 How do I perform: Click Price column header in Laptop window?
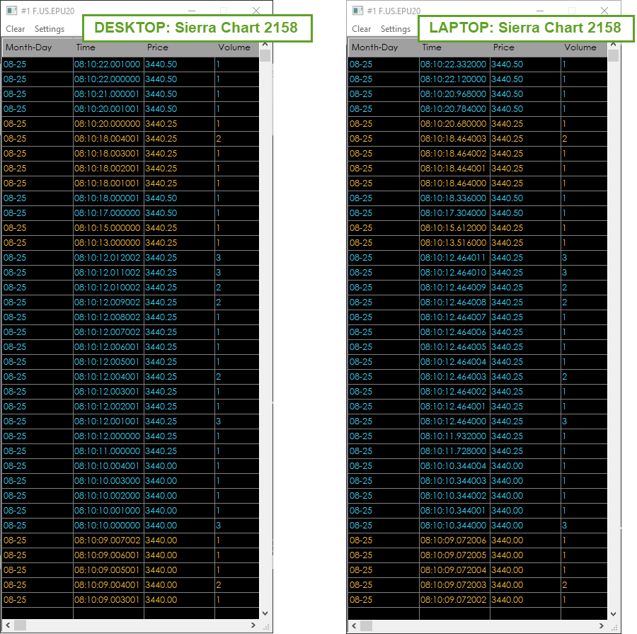525,47
